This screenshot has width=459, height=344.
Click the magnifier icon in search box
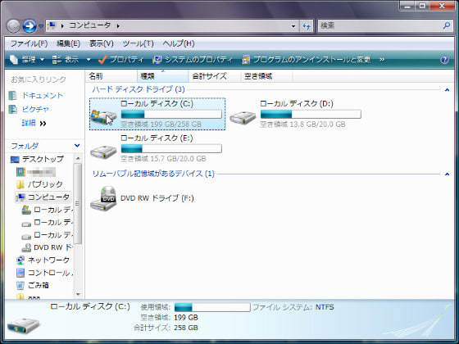pyautogui.click(x=447, y=25)
